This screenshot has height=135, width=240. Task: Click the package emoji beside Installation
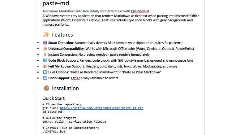tap(46, 88)
